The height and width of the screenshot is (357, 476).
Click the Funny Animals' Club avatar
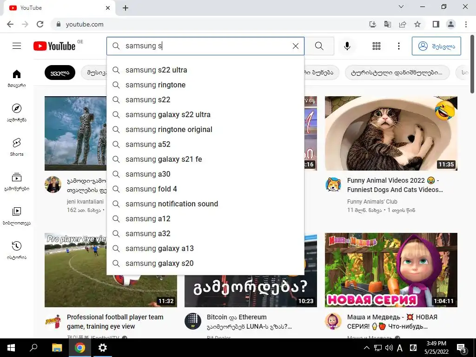point(333,184)
